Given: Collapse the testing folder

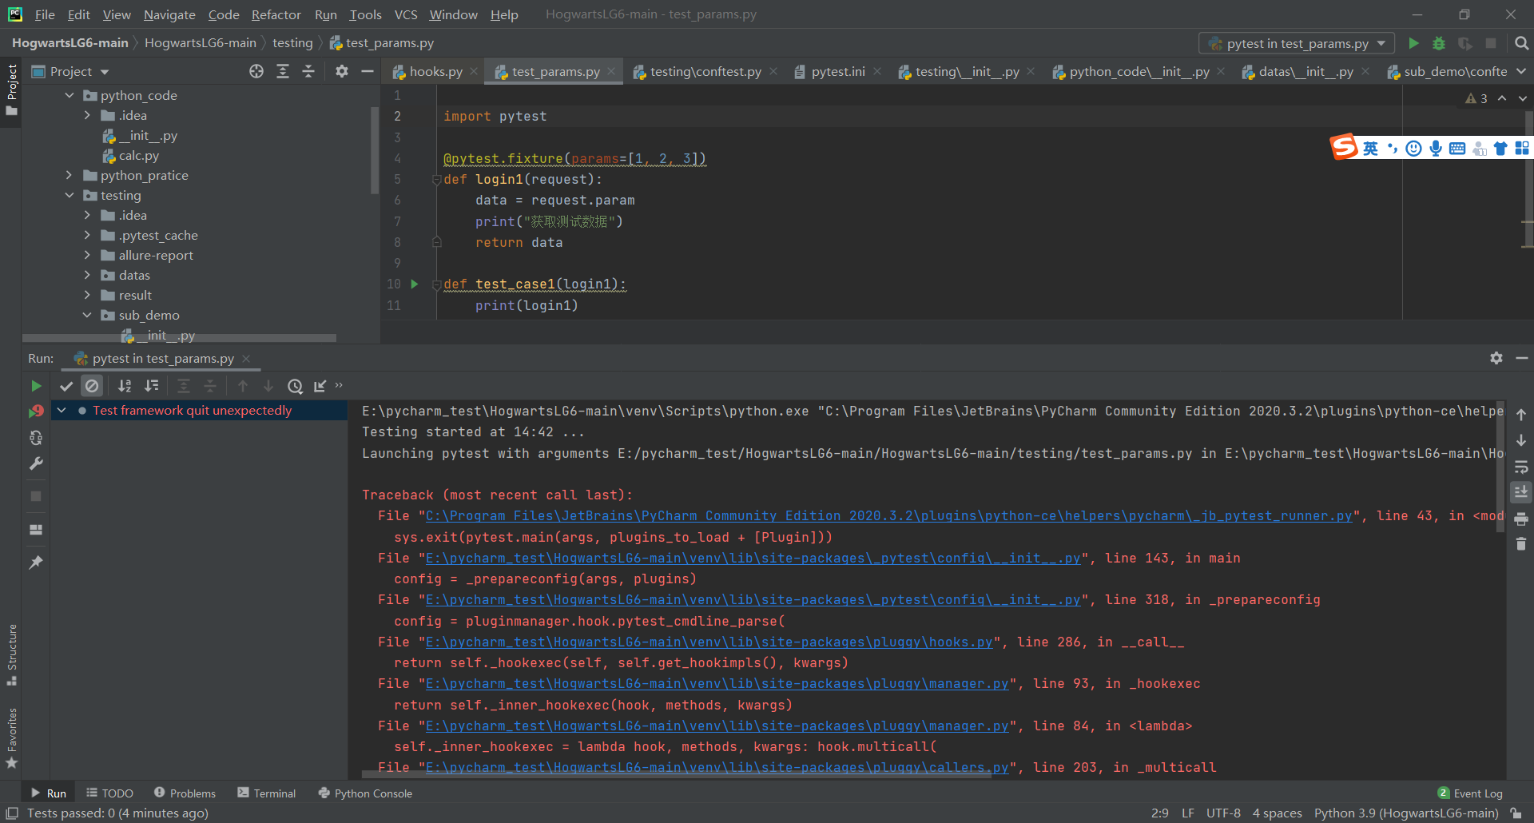Looking at the screenshot, I should coord(70,195).
